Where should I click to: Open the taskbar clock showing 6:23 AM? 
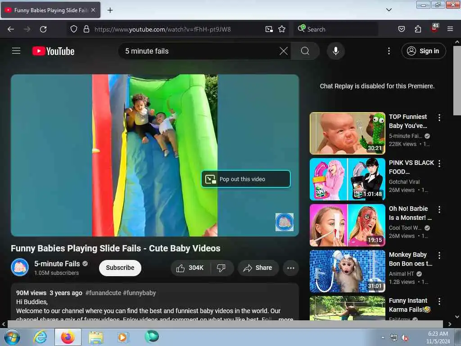(x=438, y=337)
